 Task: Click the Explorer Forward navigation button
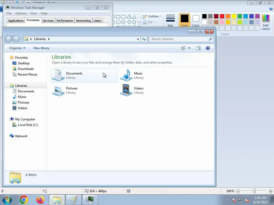tap(16, 39)
